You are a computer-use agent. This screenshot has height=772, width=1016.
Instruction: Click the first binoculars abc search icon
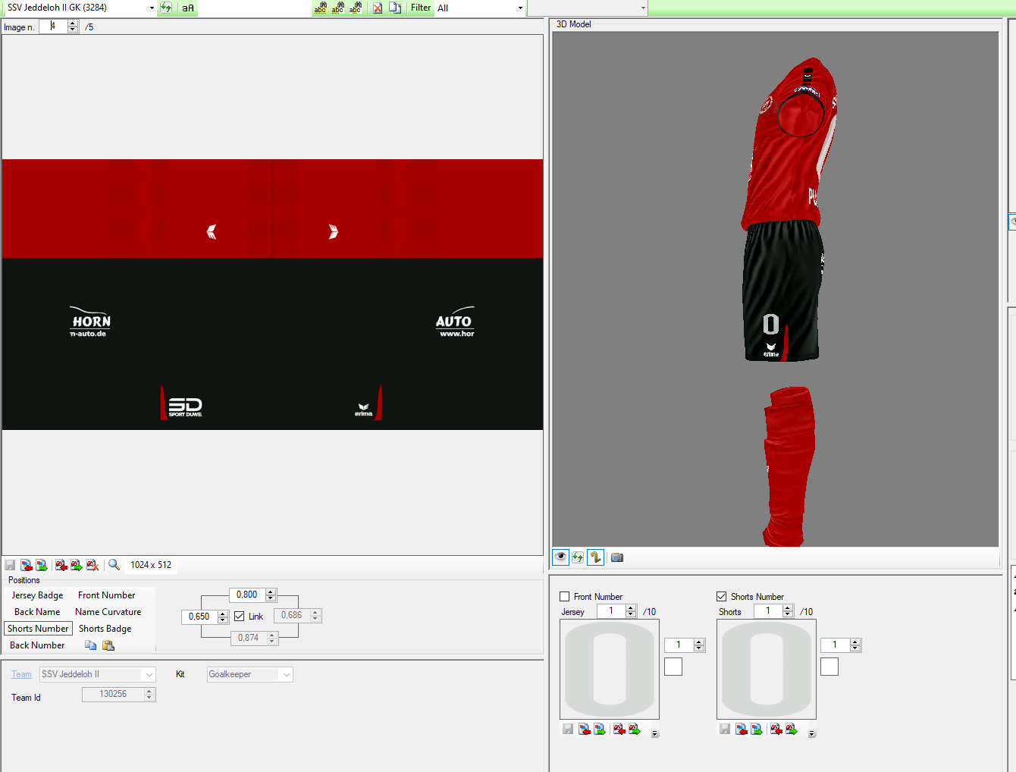coord(320,8)
